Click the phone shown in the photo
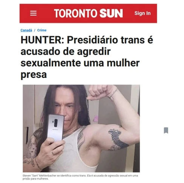Viewport: 184px width, 183px height. 56,127
